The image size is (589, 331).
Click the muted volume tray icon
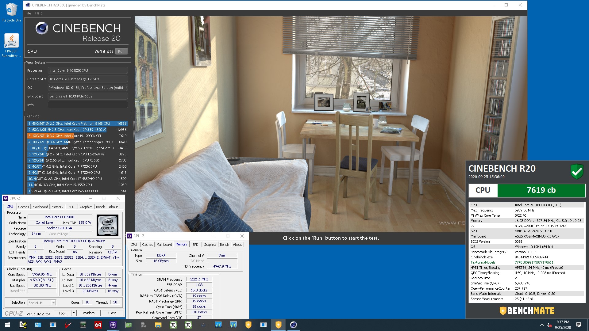549,325
